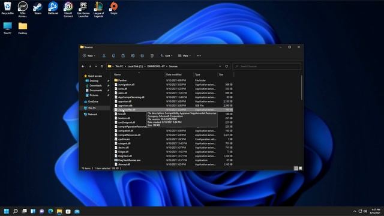
Task: Go up one folder level
Action: pyautogui.click(x=102, y=67)
